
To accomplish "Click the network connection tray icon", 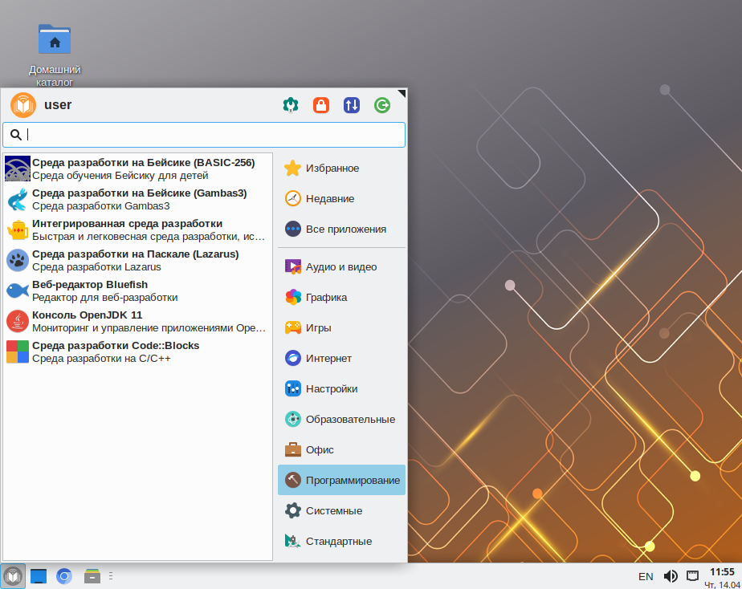I will [x=692, y=576].
